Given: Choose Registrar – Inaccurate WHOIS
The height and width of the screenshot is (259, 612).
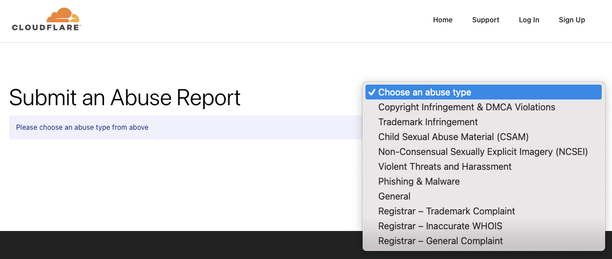Looking at the screenshot, I should point(483,225).
